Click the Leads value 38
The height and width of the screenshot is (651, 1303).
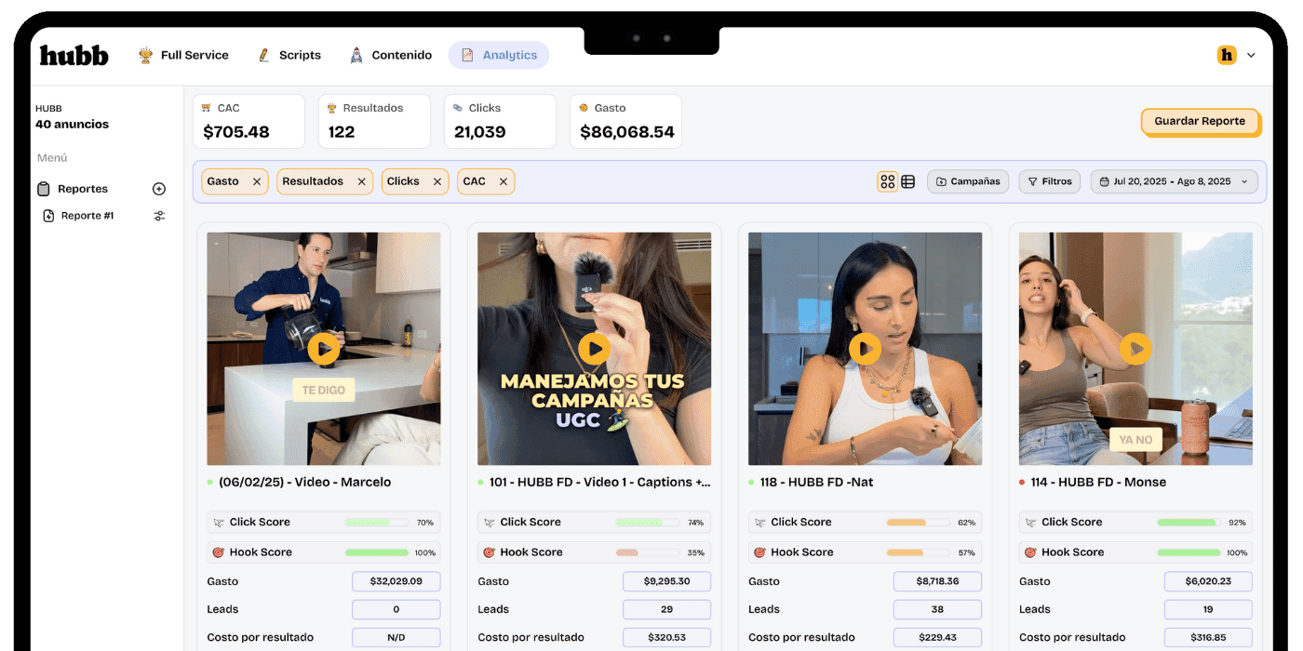coord(937,609)
